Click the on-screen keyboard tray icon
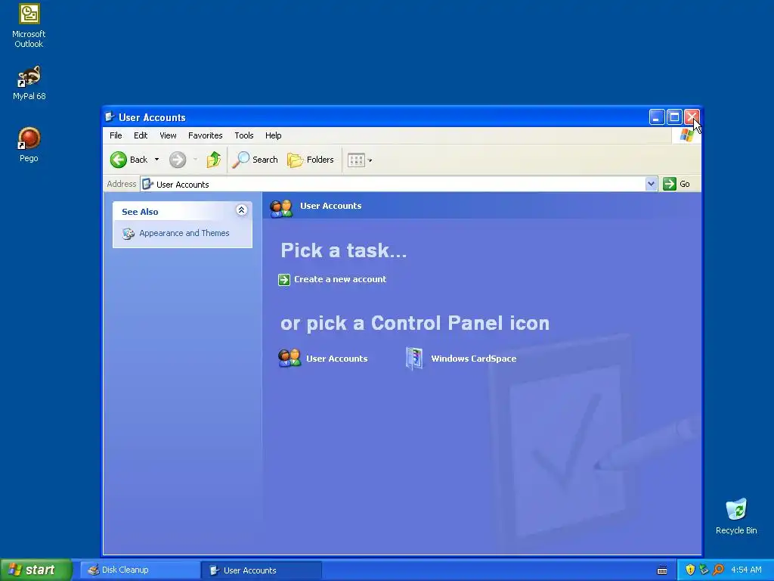The image size is (774, 581). coord(662,570)
